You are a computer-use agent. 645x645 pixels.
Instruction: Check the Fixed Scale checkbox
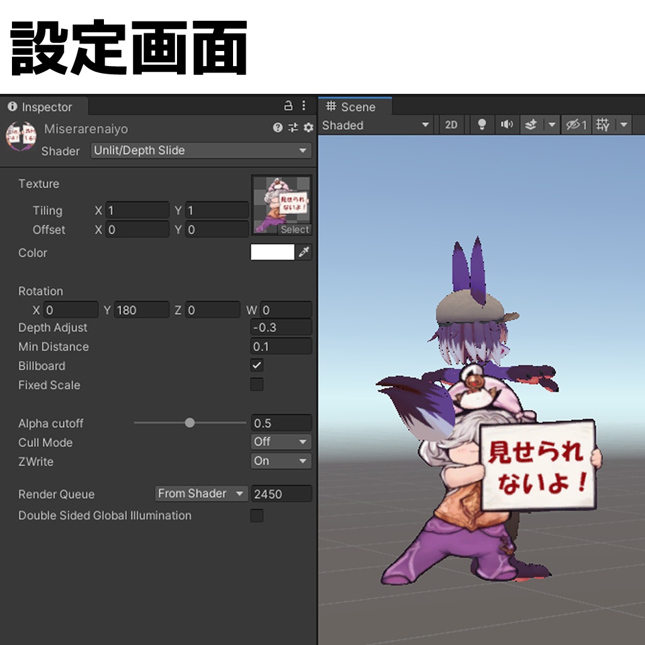256,385
